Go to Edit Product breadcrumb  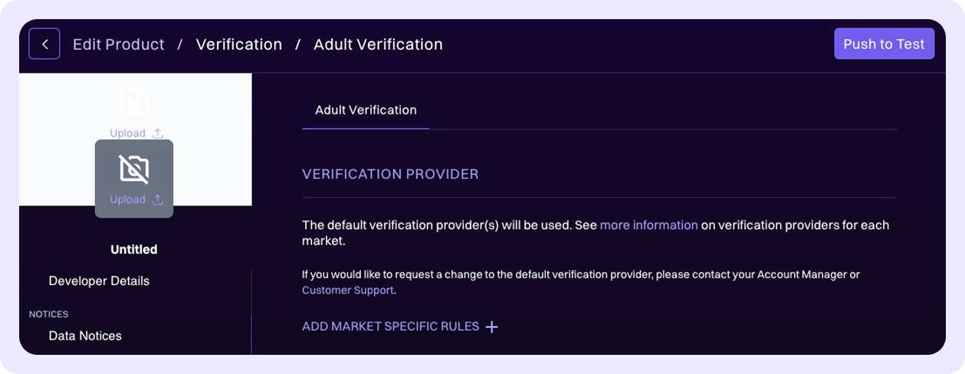click(118, 44)
